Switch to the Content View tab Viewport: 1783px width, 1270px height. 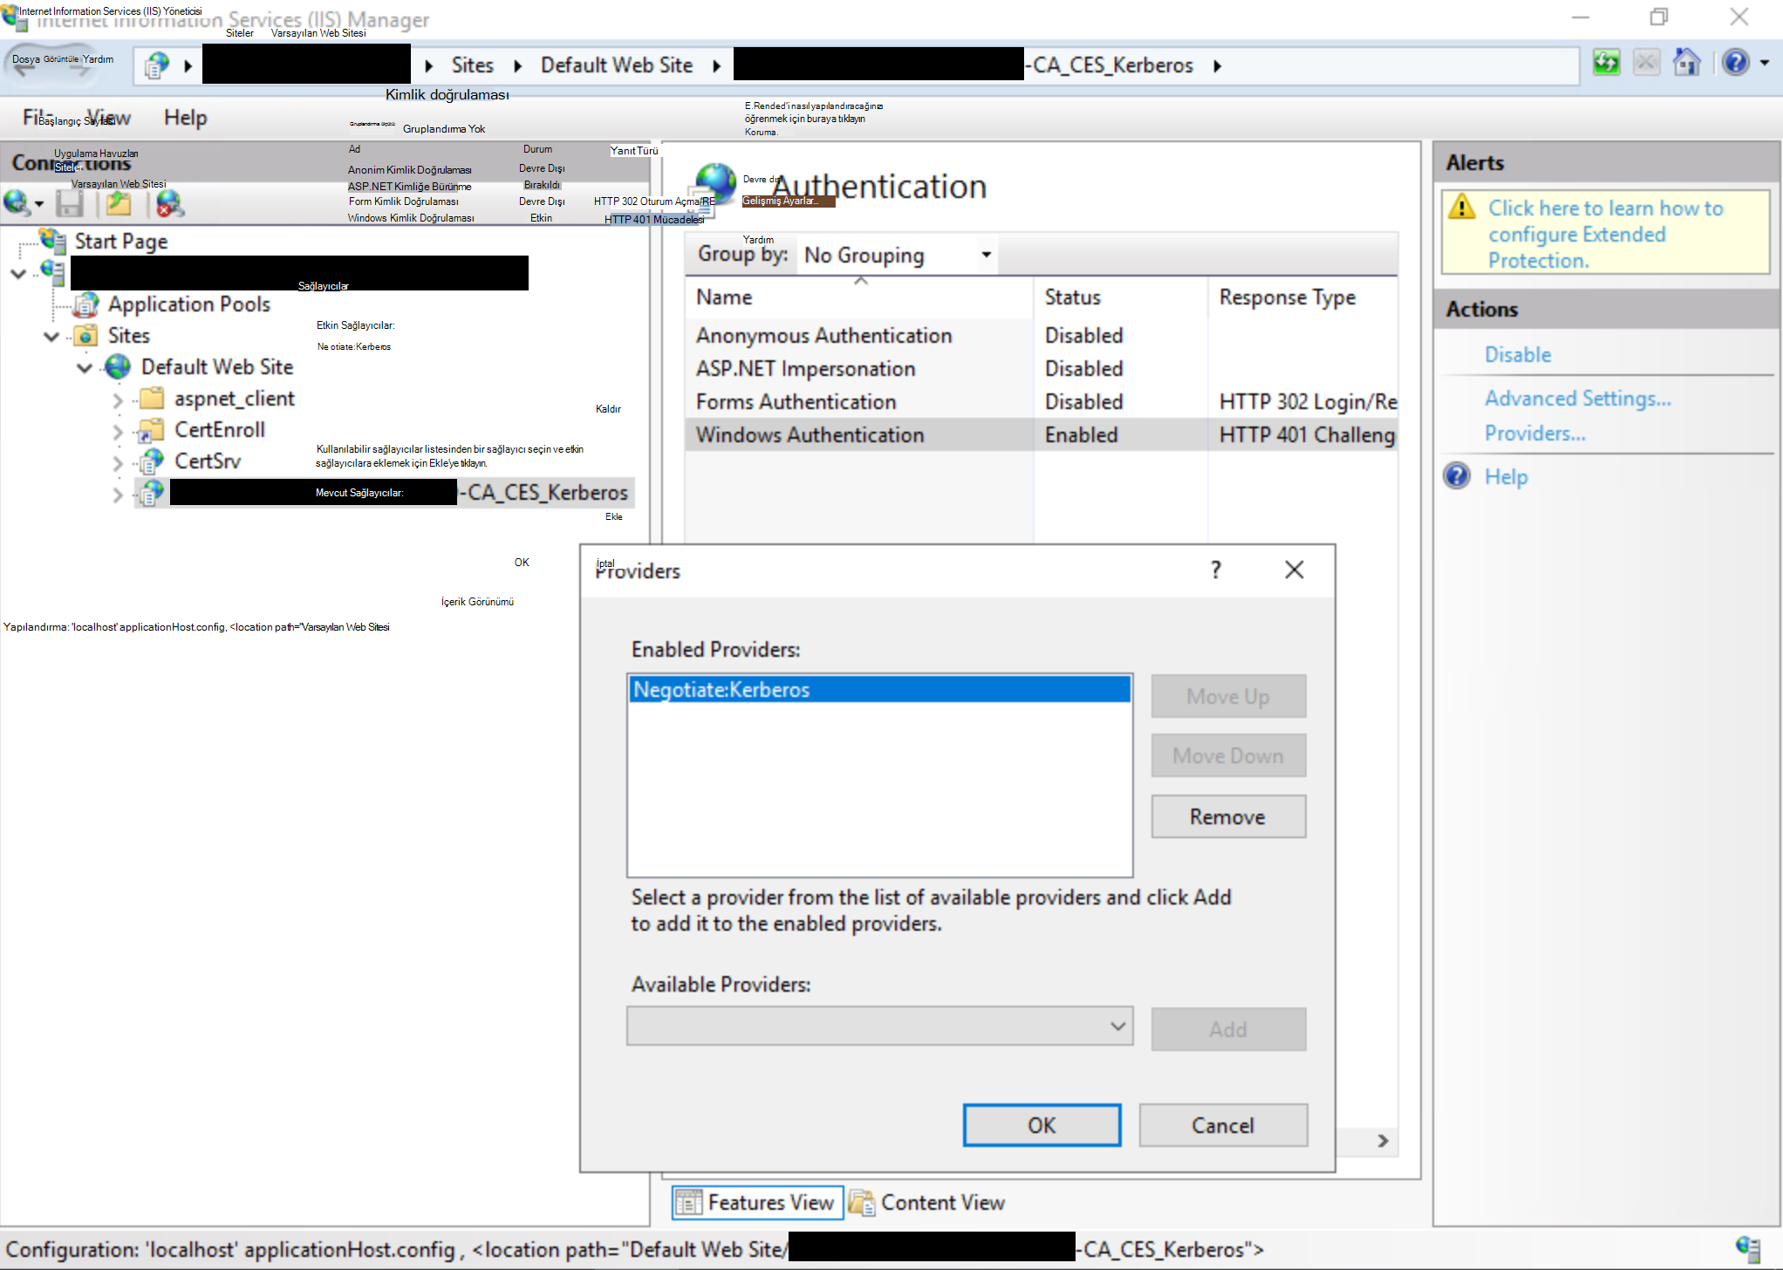pos(928,1203)
